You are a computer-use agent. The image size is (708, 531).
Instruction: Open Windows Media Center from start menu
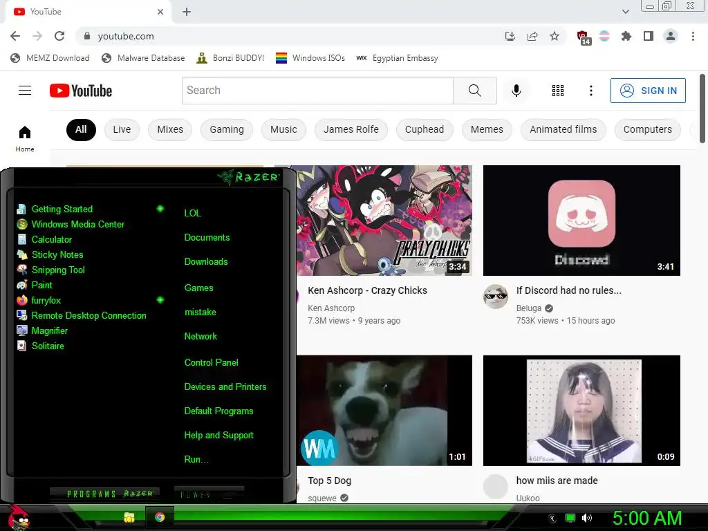(71, 224)
